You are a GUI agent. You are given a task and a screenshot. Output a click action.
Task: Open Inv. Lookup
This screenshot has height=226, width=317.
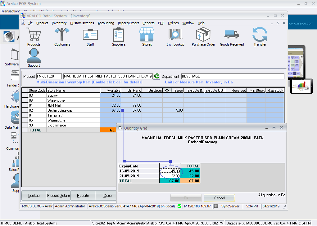point(175,36)
